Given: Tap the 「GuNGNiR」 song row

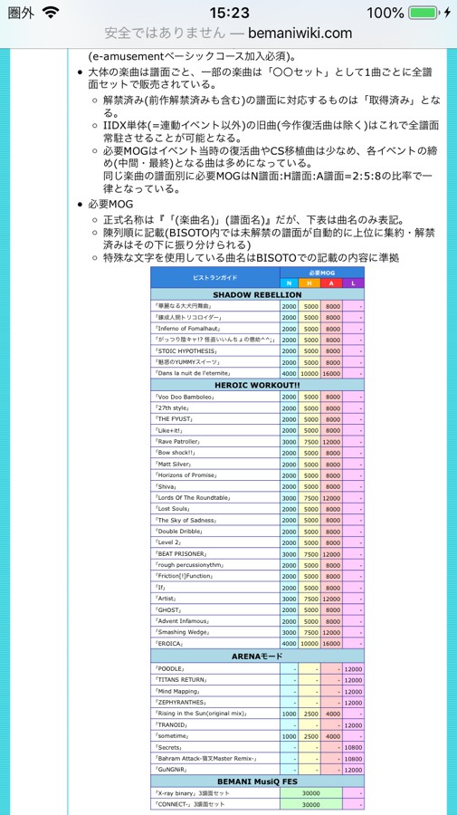Looking at the screenshot, I should pos(257,769).
